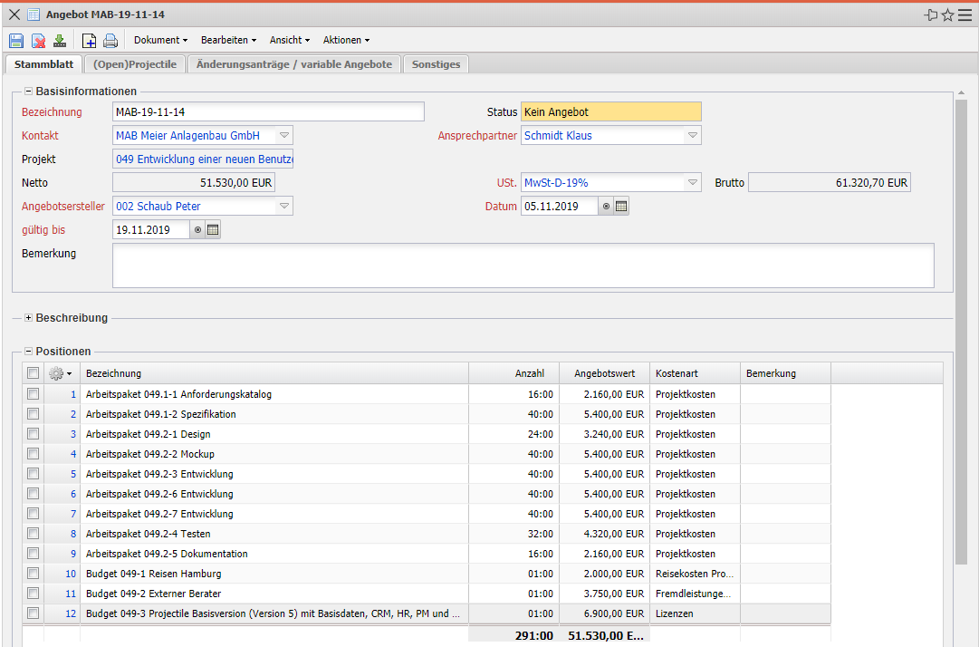Open calendar picker next to Datum field
The height and width of the screenshot is (647, 979).
click(620, 207)
